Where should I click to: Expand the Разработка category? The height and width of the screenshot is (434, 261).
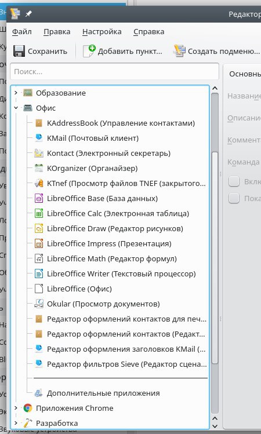point(16,423)
